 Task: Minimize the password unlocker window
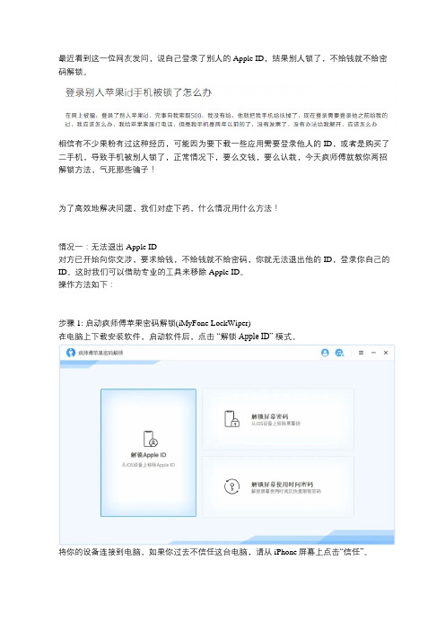click(373, 353)
